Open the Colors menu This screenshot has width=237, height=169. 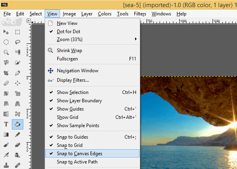click(105, 14)
